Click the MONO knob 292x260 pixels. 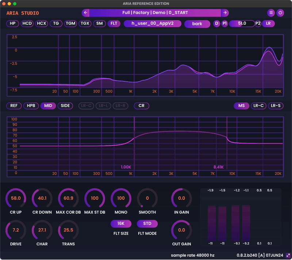tap(121, 198)
